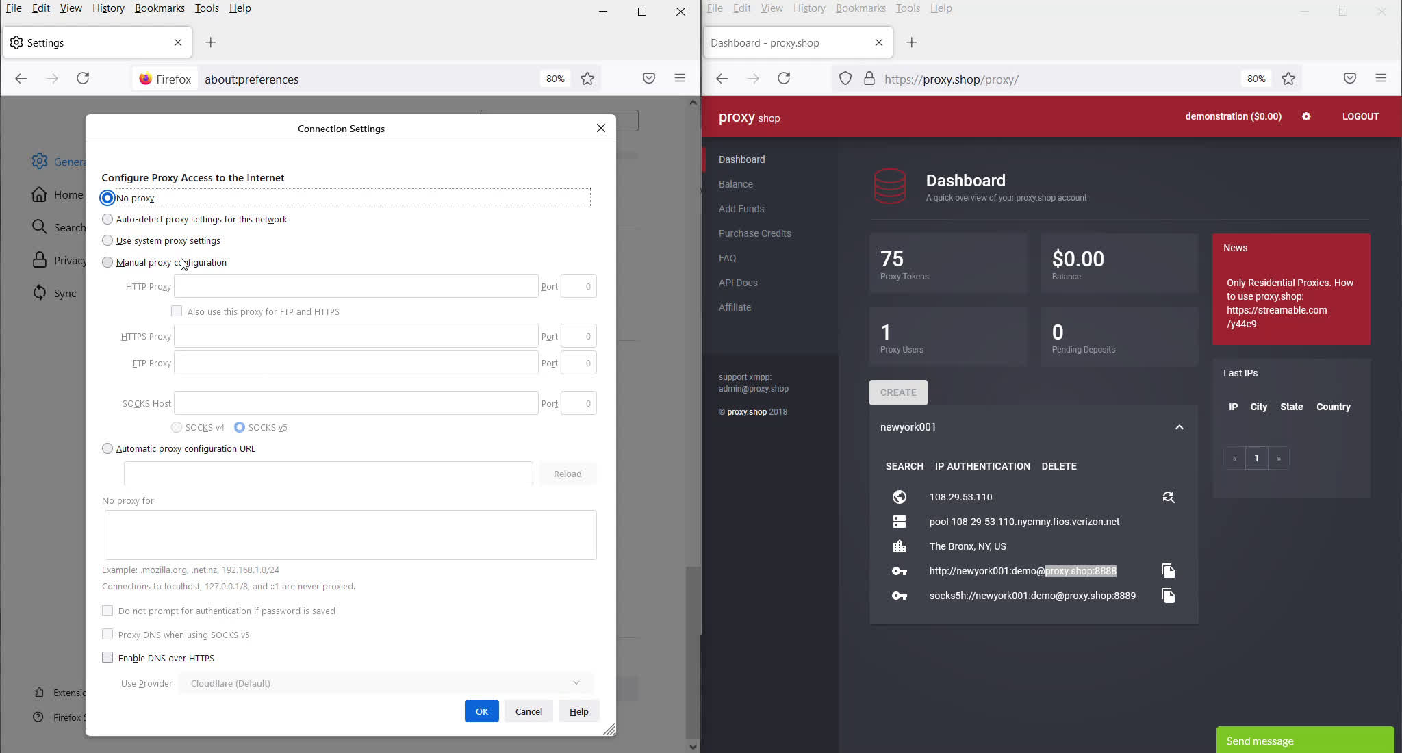Click the Save to Pocket icon in left window
Image resolution: width=1402 pixels, height=753 pixels.
[x=649, y=79]
